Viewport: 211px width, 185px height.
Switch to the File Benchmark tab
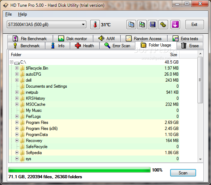(x=30, y=39)
